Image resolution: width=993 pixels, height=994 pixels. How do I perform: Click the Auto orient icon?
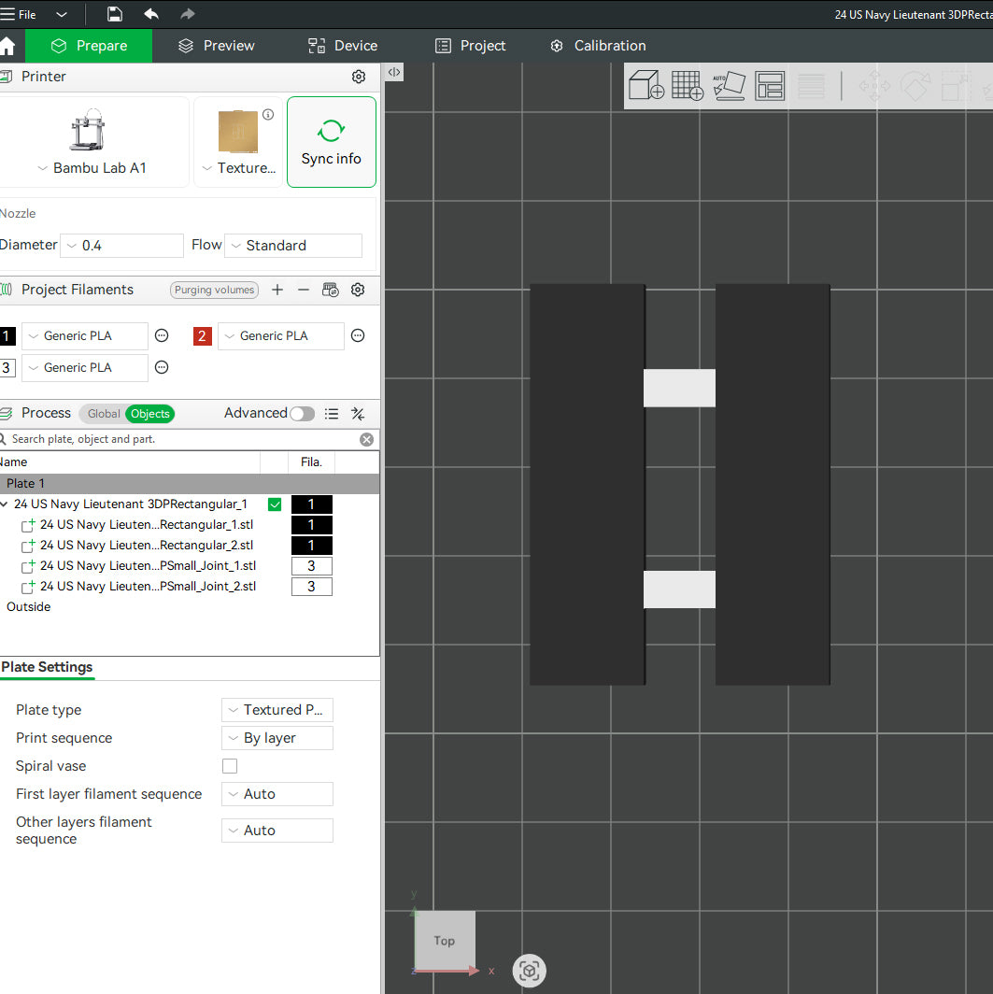730,86
